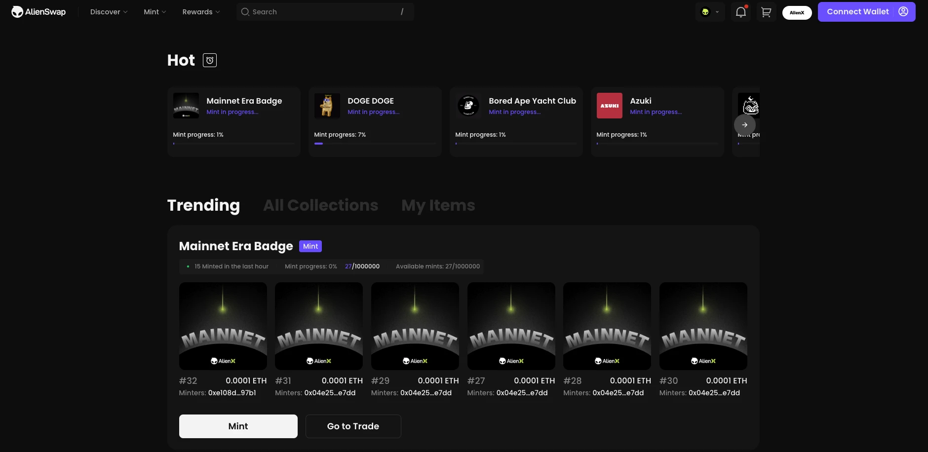This screenshot has width=928, height=452.
Task: Switch to the All Collections tab
Action: 320,205
